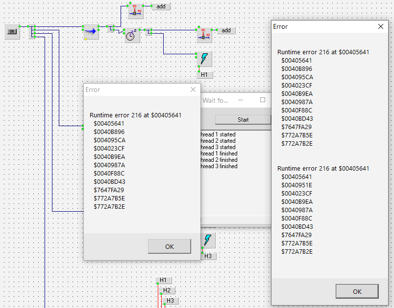Select the counter icon beside the timer row
The width and height of the screenshot is (394, 308).
point(204,34)
